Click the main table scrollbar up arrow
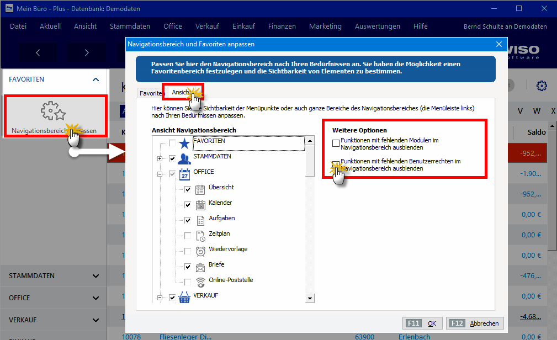557x340 pixels. click(x=553, y=126)
